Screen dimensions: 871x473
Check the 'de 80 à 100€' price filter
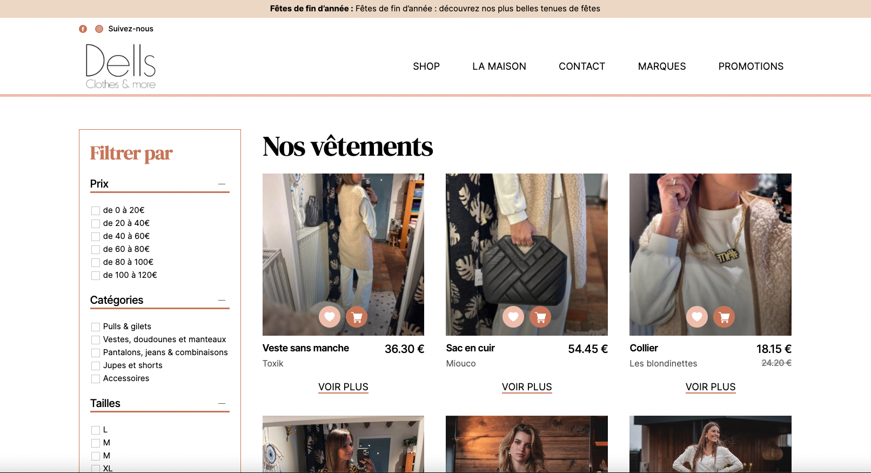[x=96, y=263]
